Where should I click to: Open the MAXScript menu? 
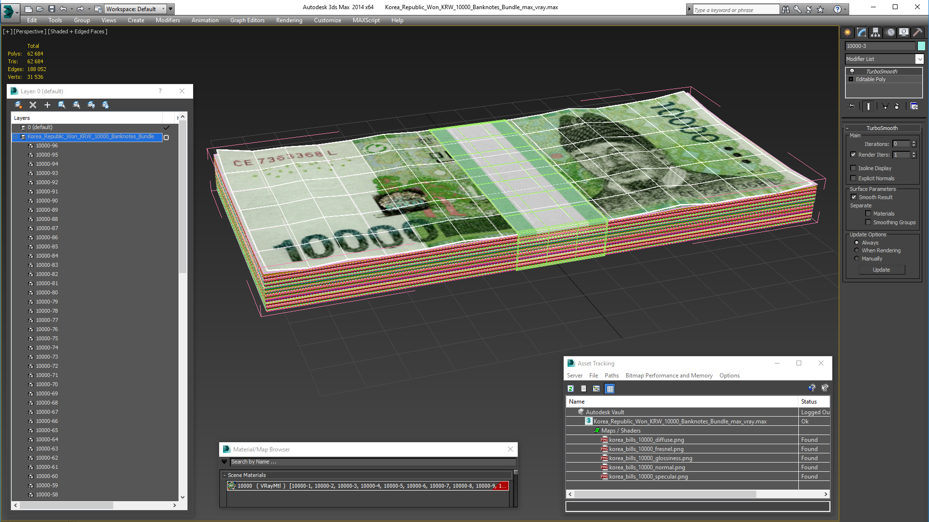click(366, 20)
